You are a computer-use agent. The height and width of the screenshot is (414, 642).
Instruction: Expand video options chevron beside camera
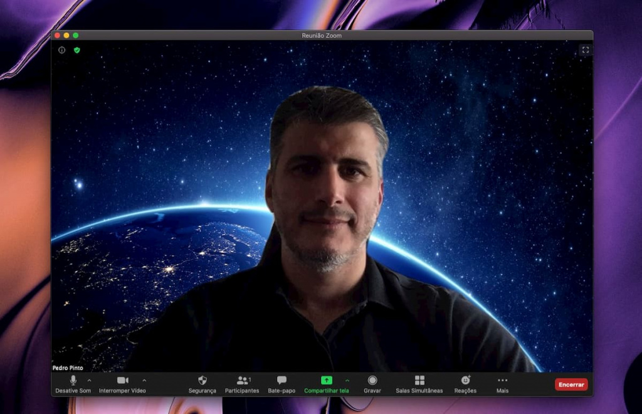(144, 380)
